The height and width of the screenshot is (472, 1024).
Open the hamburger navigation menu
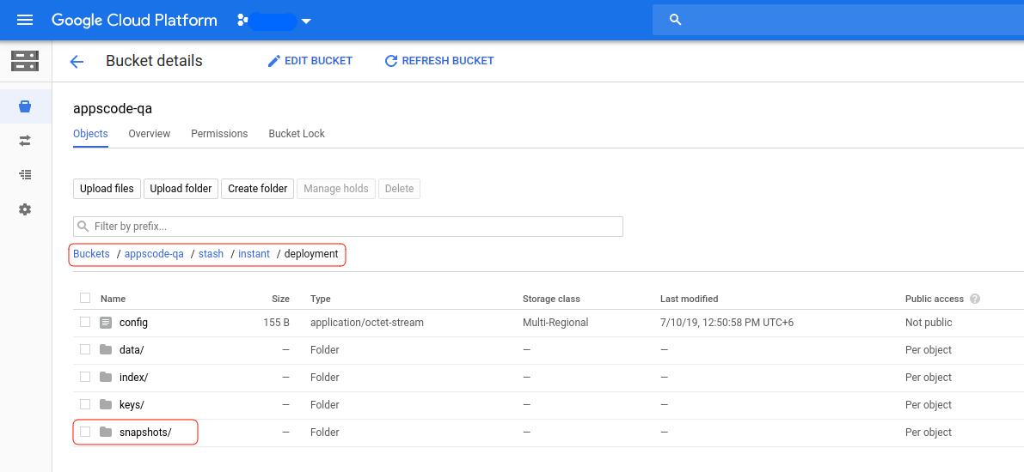(x=25, y=20)
